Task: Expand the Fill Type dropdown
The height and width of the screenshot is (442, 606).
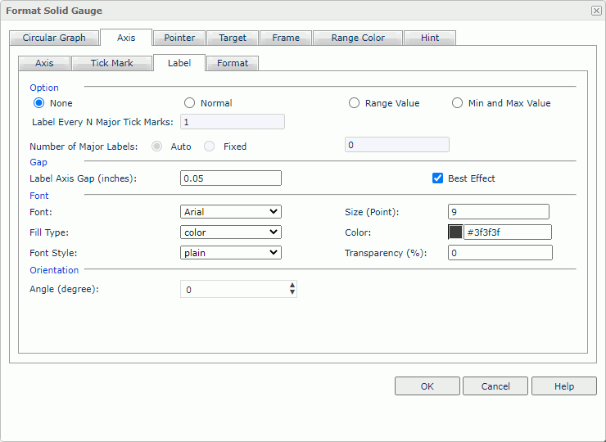Action: click(x=230, y=232)
